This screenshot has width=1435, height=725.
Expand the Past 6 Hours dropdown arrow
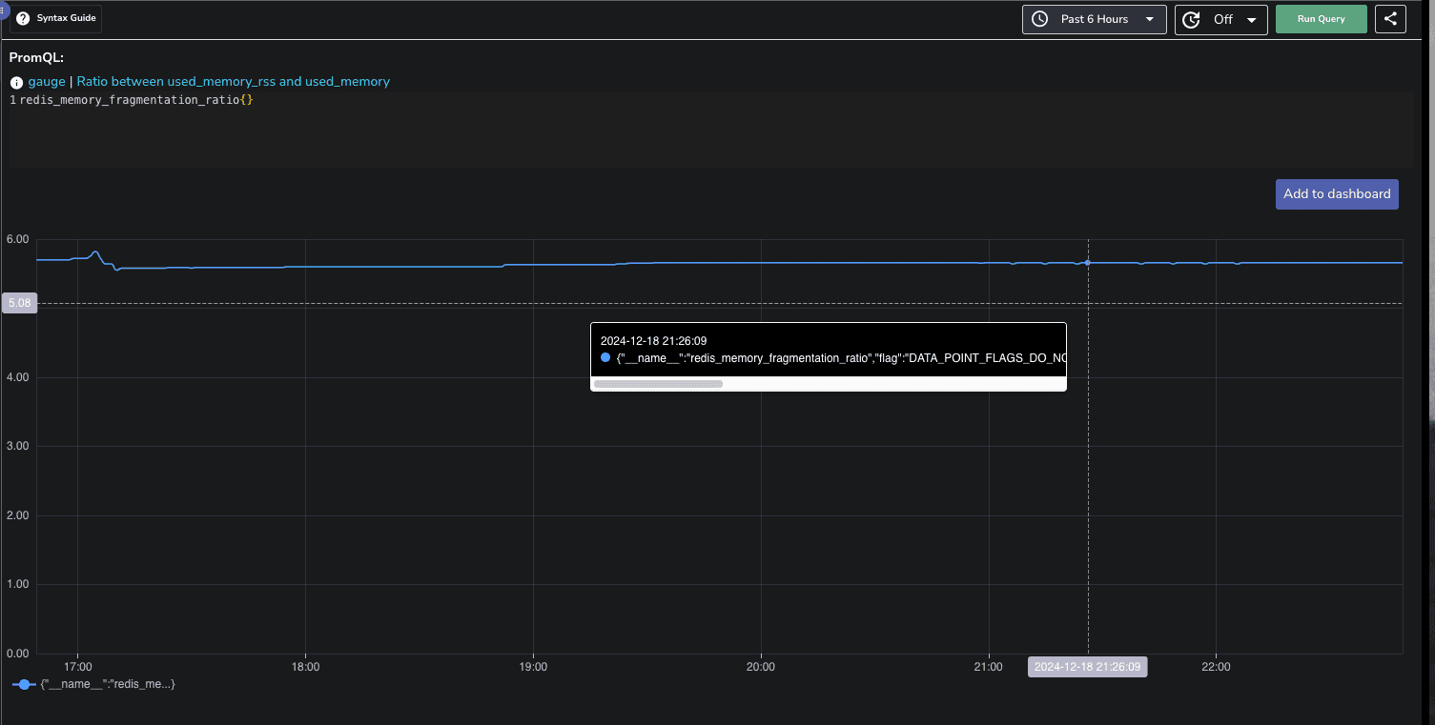(1150, 19)
